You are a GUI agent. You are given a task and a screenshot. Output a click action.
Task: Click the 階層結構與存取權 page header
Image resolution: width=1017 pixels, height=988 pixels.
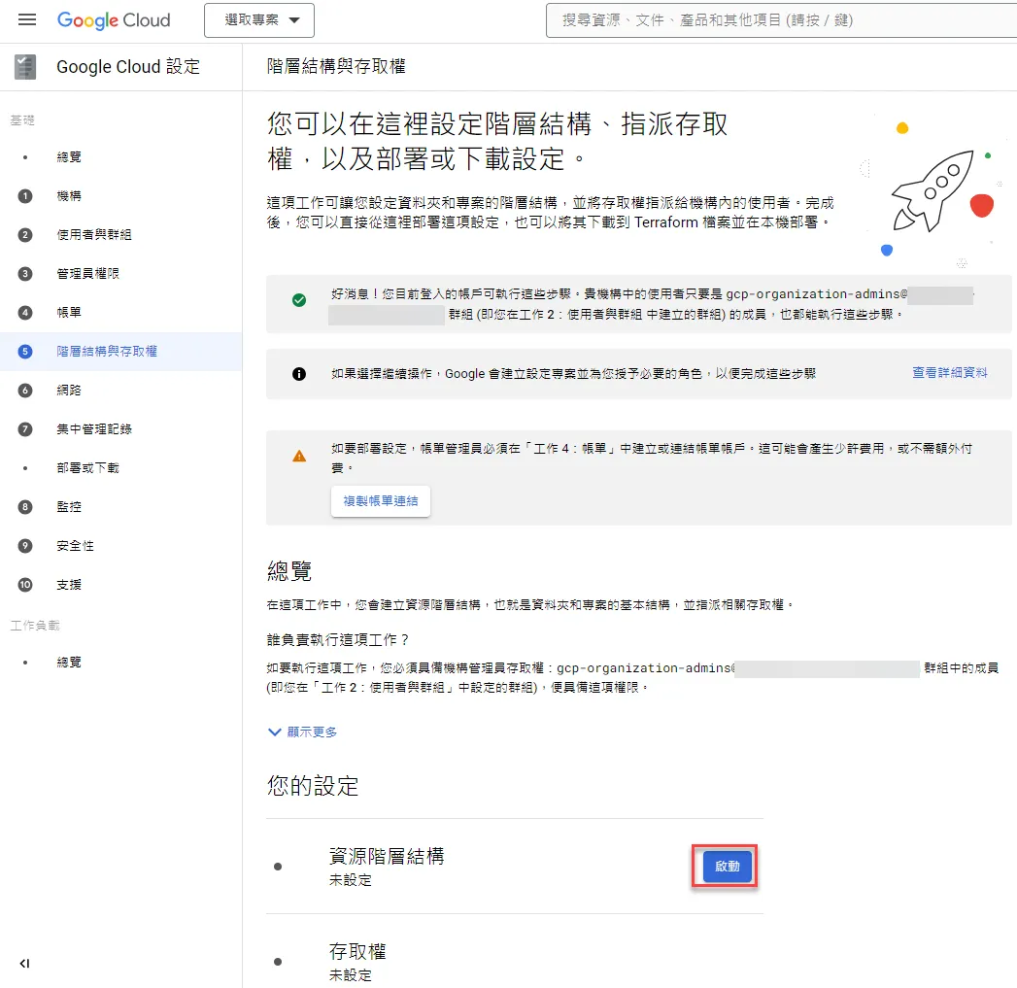(336, 67)
